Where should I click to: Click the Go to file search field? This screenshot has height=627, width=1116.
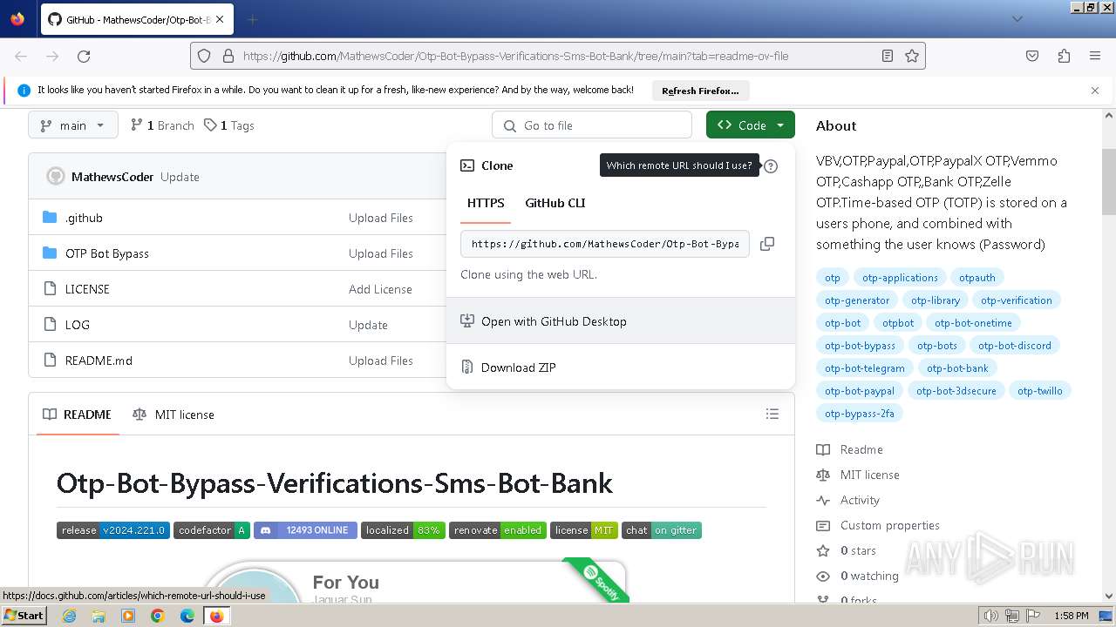click(592, 125)
